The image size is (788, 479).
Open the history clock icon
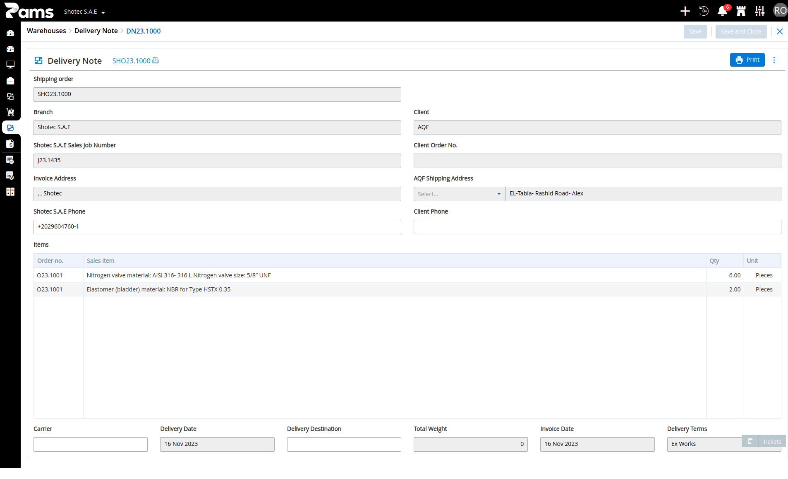[704, 11]
